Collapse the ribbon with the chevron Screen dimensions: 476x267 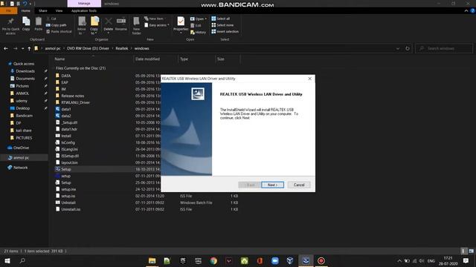tap(466, 11)
